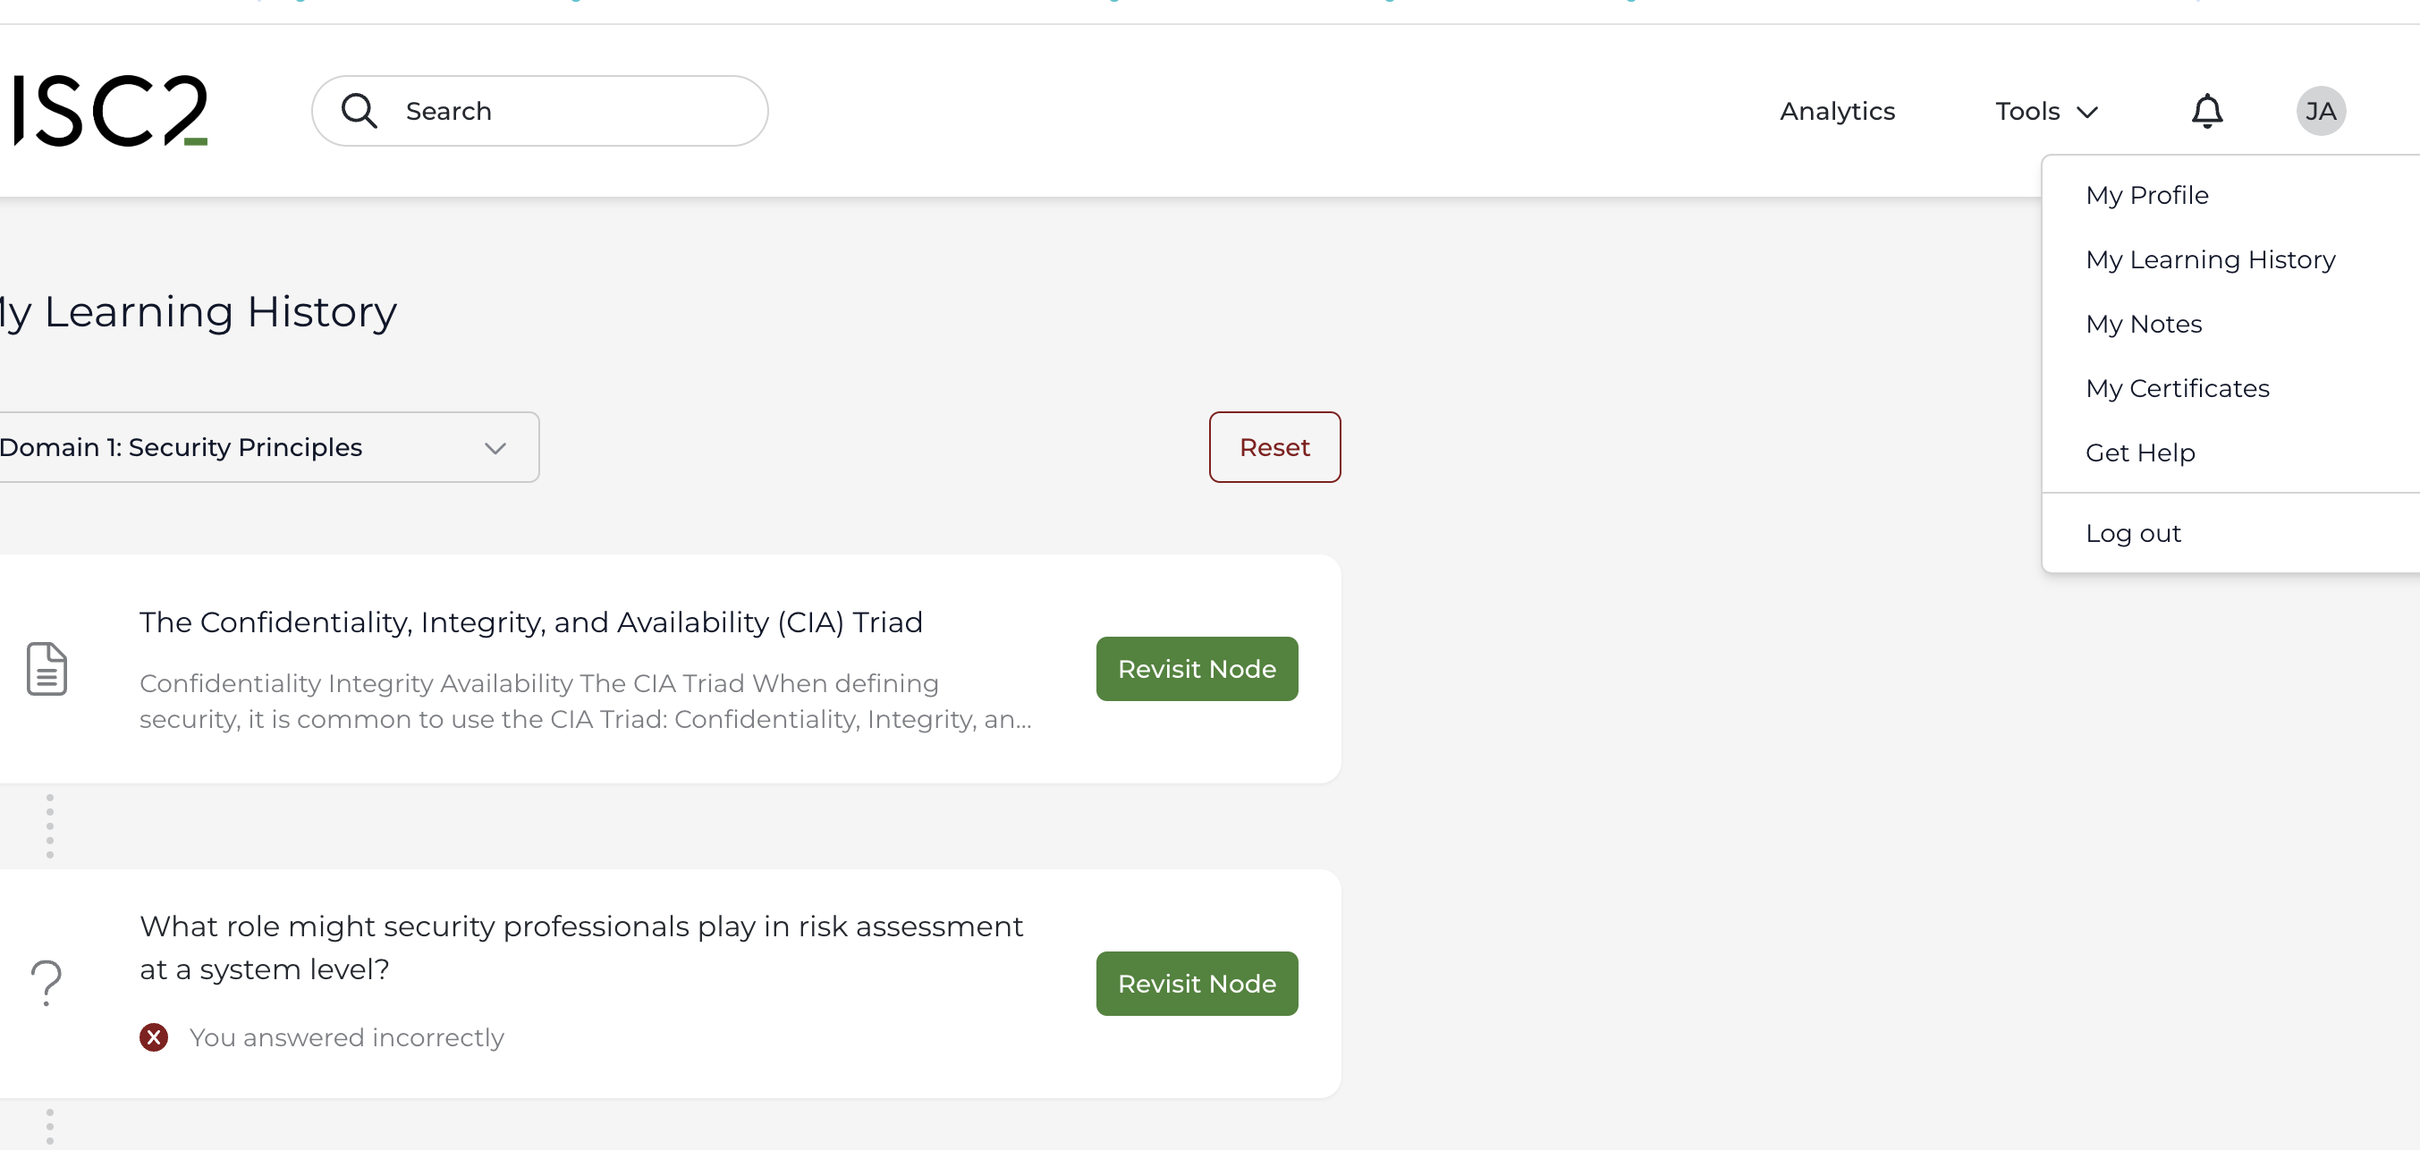Click Revisit Node on the CIA Triad card
This screenshot has height=1150, width=2420.
tap(1196, 668)
